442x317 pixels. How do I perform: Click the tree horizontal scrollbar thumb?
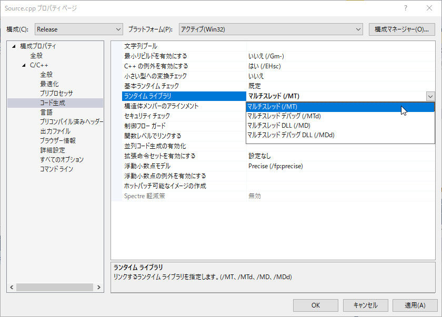(55, 287)
